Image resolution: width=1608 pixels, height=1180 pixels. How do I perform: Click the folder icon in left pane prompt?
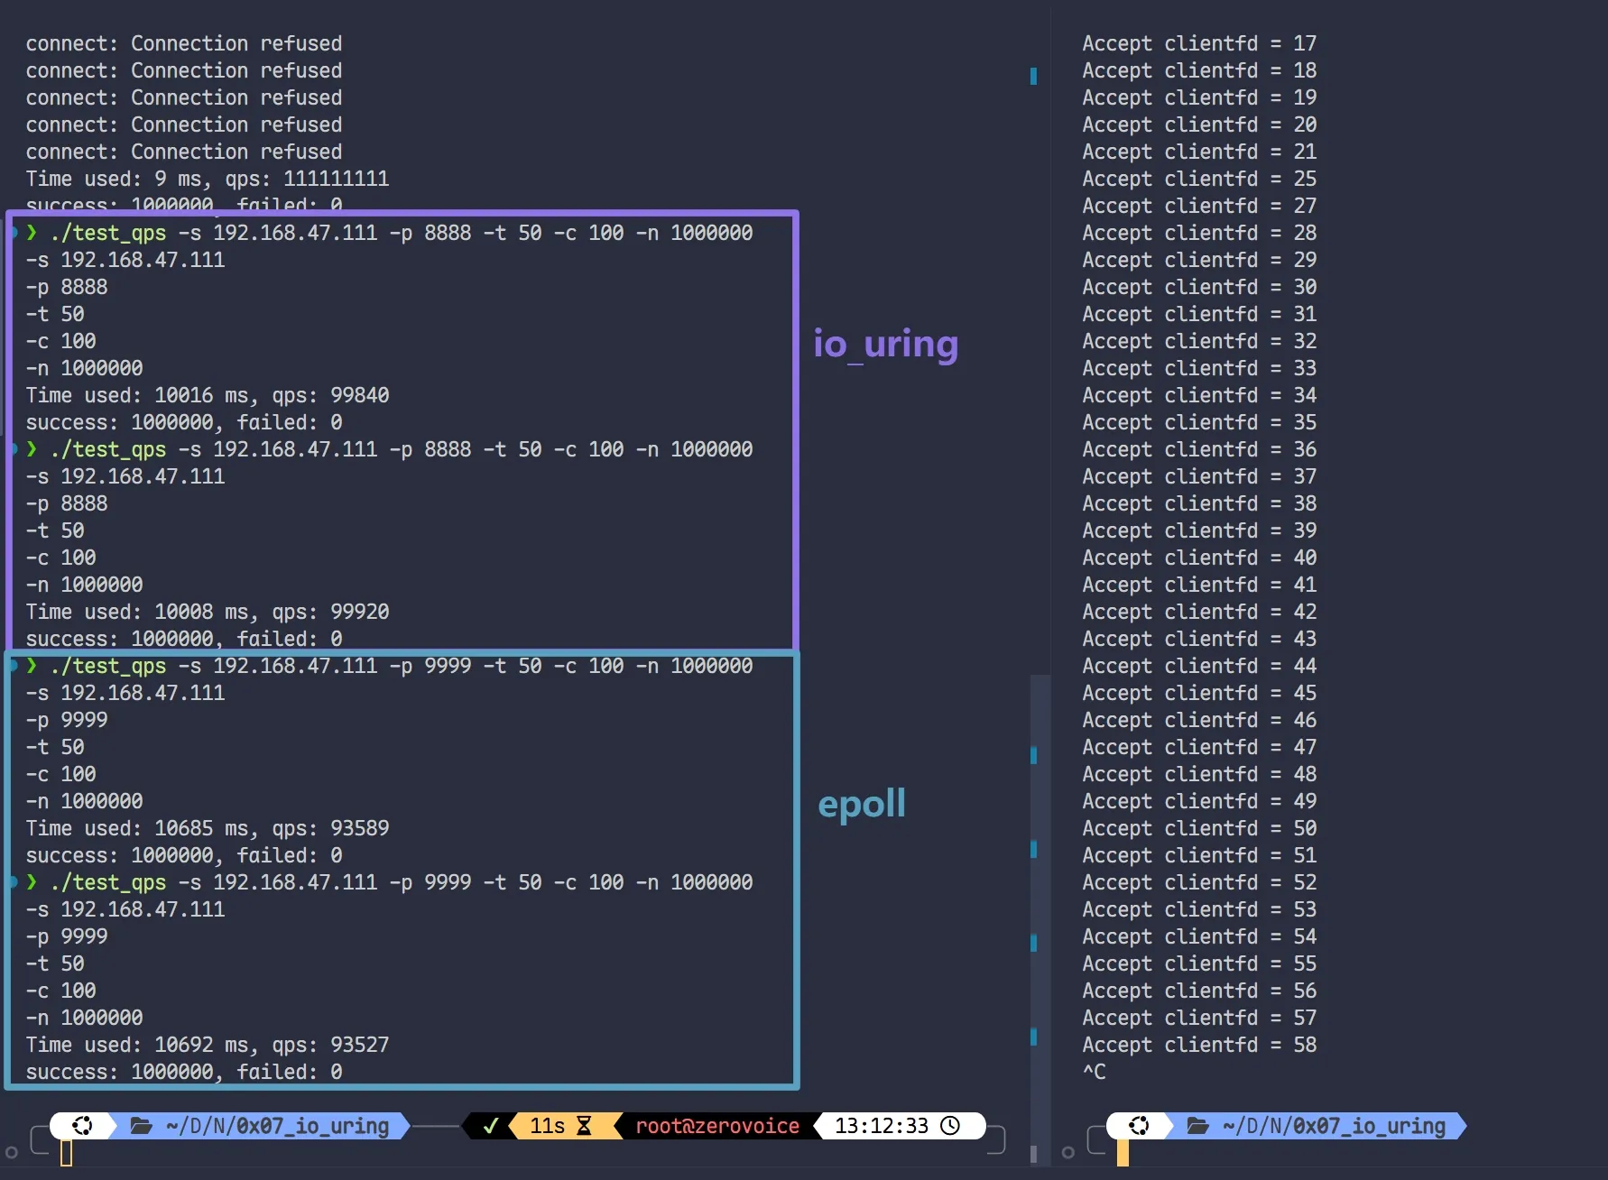141,1125
